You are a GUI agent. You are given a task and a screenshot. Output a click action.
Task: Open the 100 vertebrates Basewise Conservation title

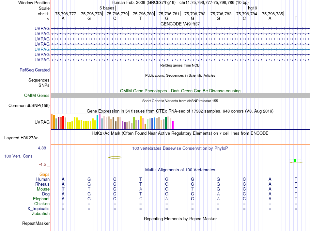(x=180, y=148)
